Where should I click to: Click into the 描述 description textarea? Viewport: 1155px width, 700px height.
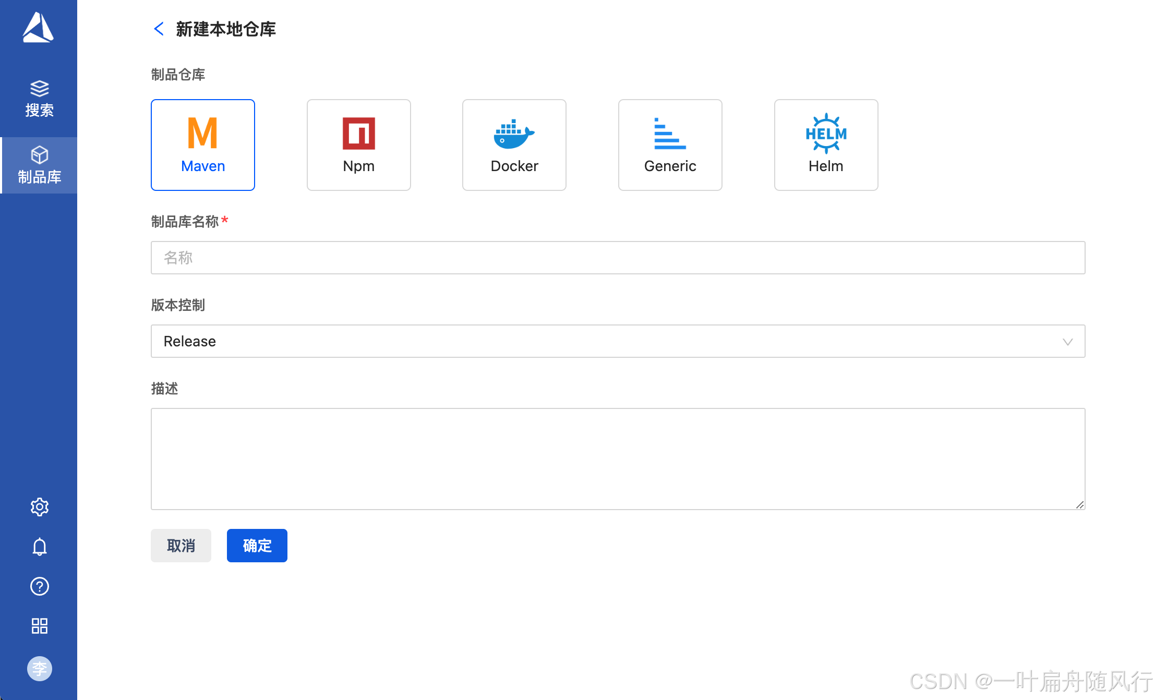tap(618, 459)
